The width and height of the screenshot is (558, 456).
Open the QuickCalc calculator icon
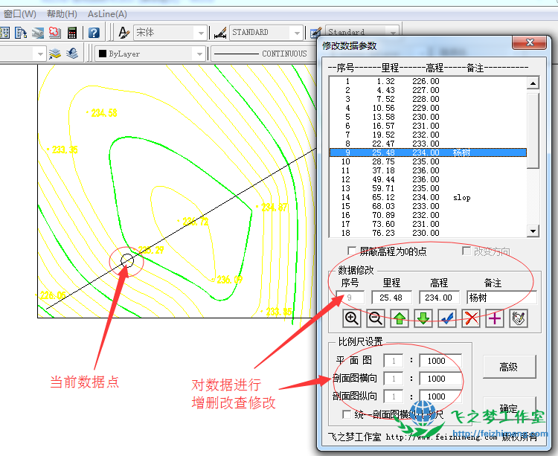point(72,33)
